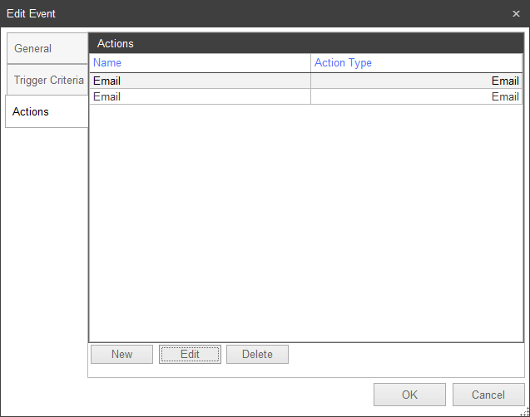530x417 pixels.
Task: Delete the selected action
Action: (257, 355)
